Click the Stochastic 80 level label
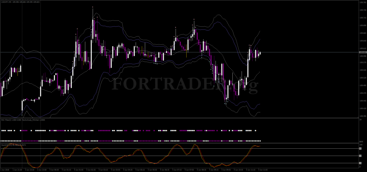 361,148
